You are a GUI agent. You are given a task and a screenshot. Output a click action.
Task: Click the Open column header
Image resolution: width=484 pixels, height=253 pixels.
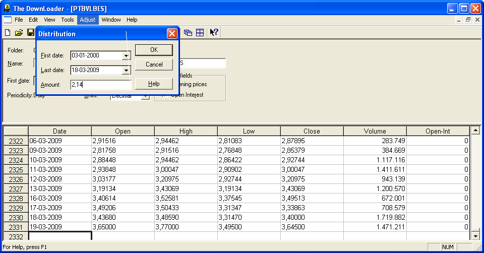123,131
